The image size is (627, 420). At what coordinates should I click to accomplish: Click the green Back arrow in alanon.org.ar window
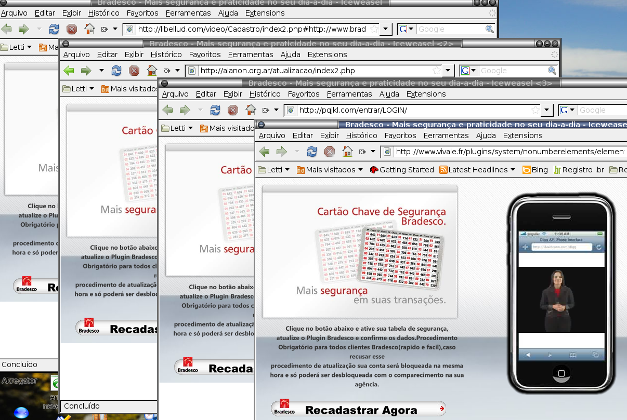[x=69, y=71]
